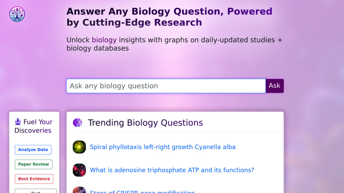344x193 pixels.
Task: Select the Best Evidence button
Action: click(x=34, y=179)
